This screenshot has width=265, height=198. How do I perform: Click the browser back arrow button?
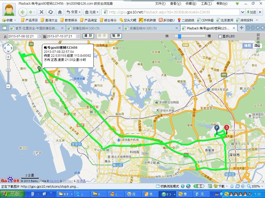[x=23, y=12]
